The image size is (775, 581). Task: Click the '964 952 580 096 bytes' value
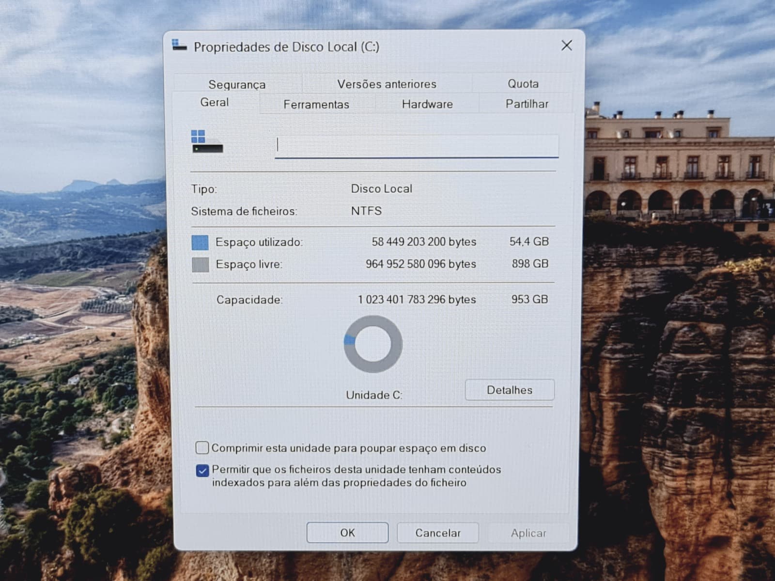tap(420, 264)
